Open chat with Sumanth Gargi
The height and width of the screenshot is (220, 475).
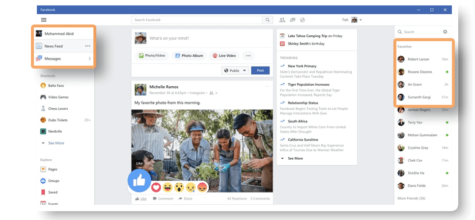423,98
